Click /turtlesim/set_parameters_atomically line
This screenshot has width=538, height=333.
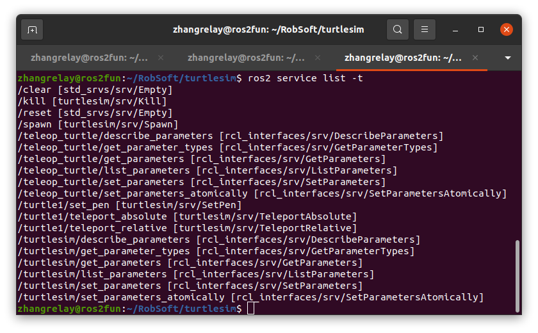251,297
